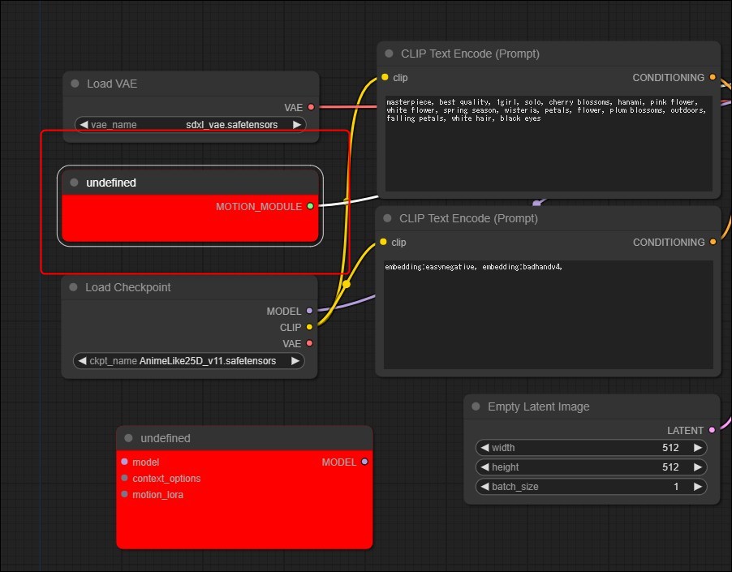Collapse the Load Checkpoint node via its dot
The height and width of the screenshot is (572, 732).
[73, 287]
